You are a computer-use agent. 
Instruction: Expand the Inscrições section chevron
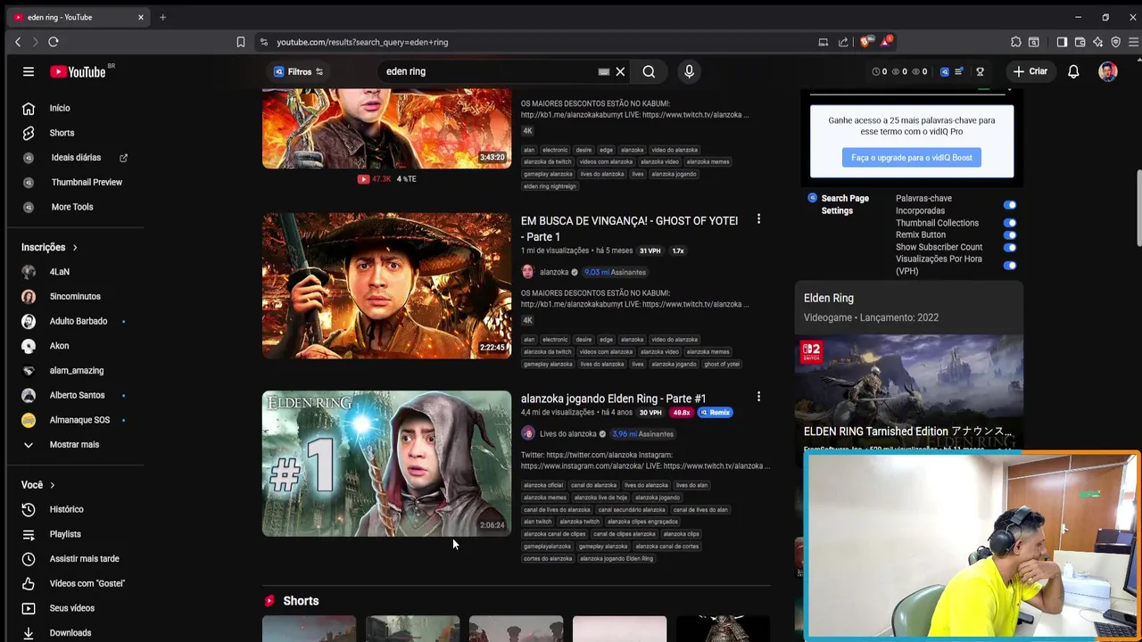coord(75,247)
